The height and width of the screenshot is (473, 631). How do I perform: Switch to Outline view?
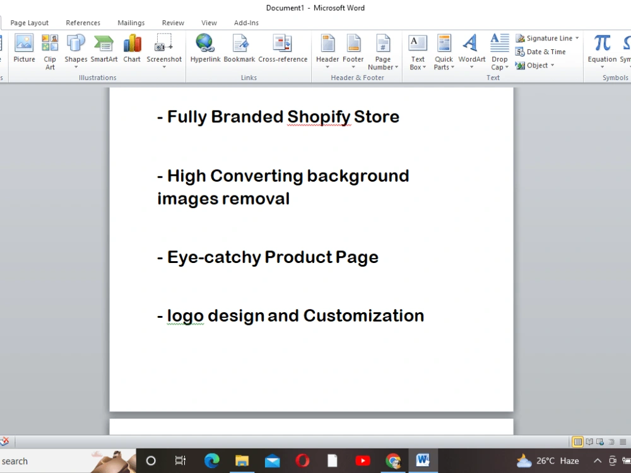[x=611, y=441]
